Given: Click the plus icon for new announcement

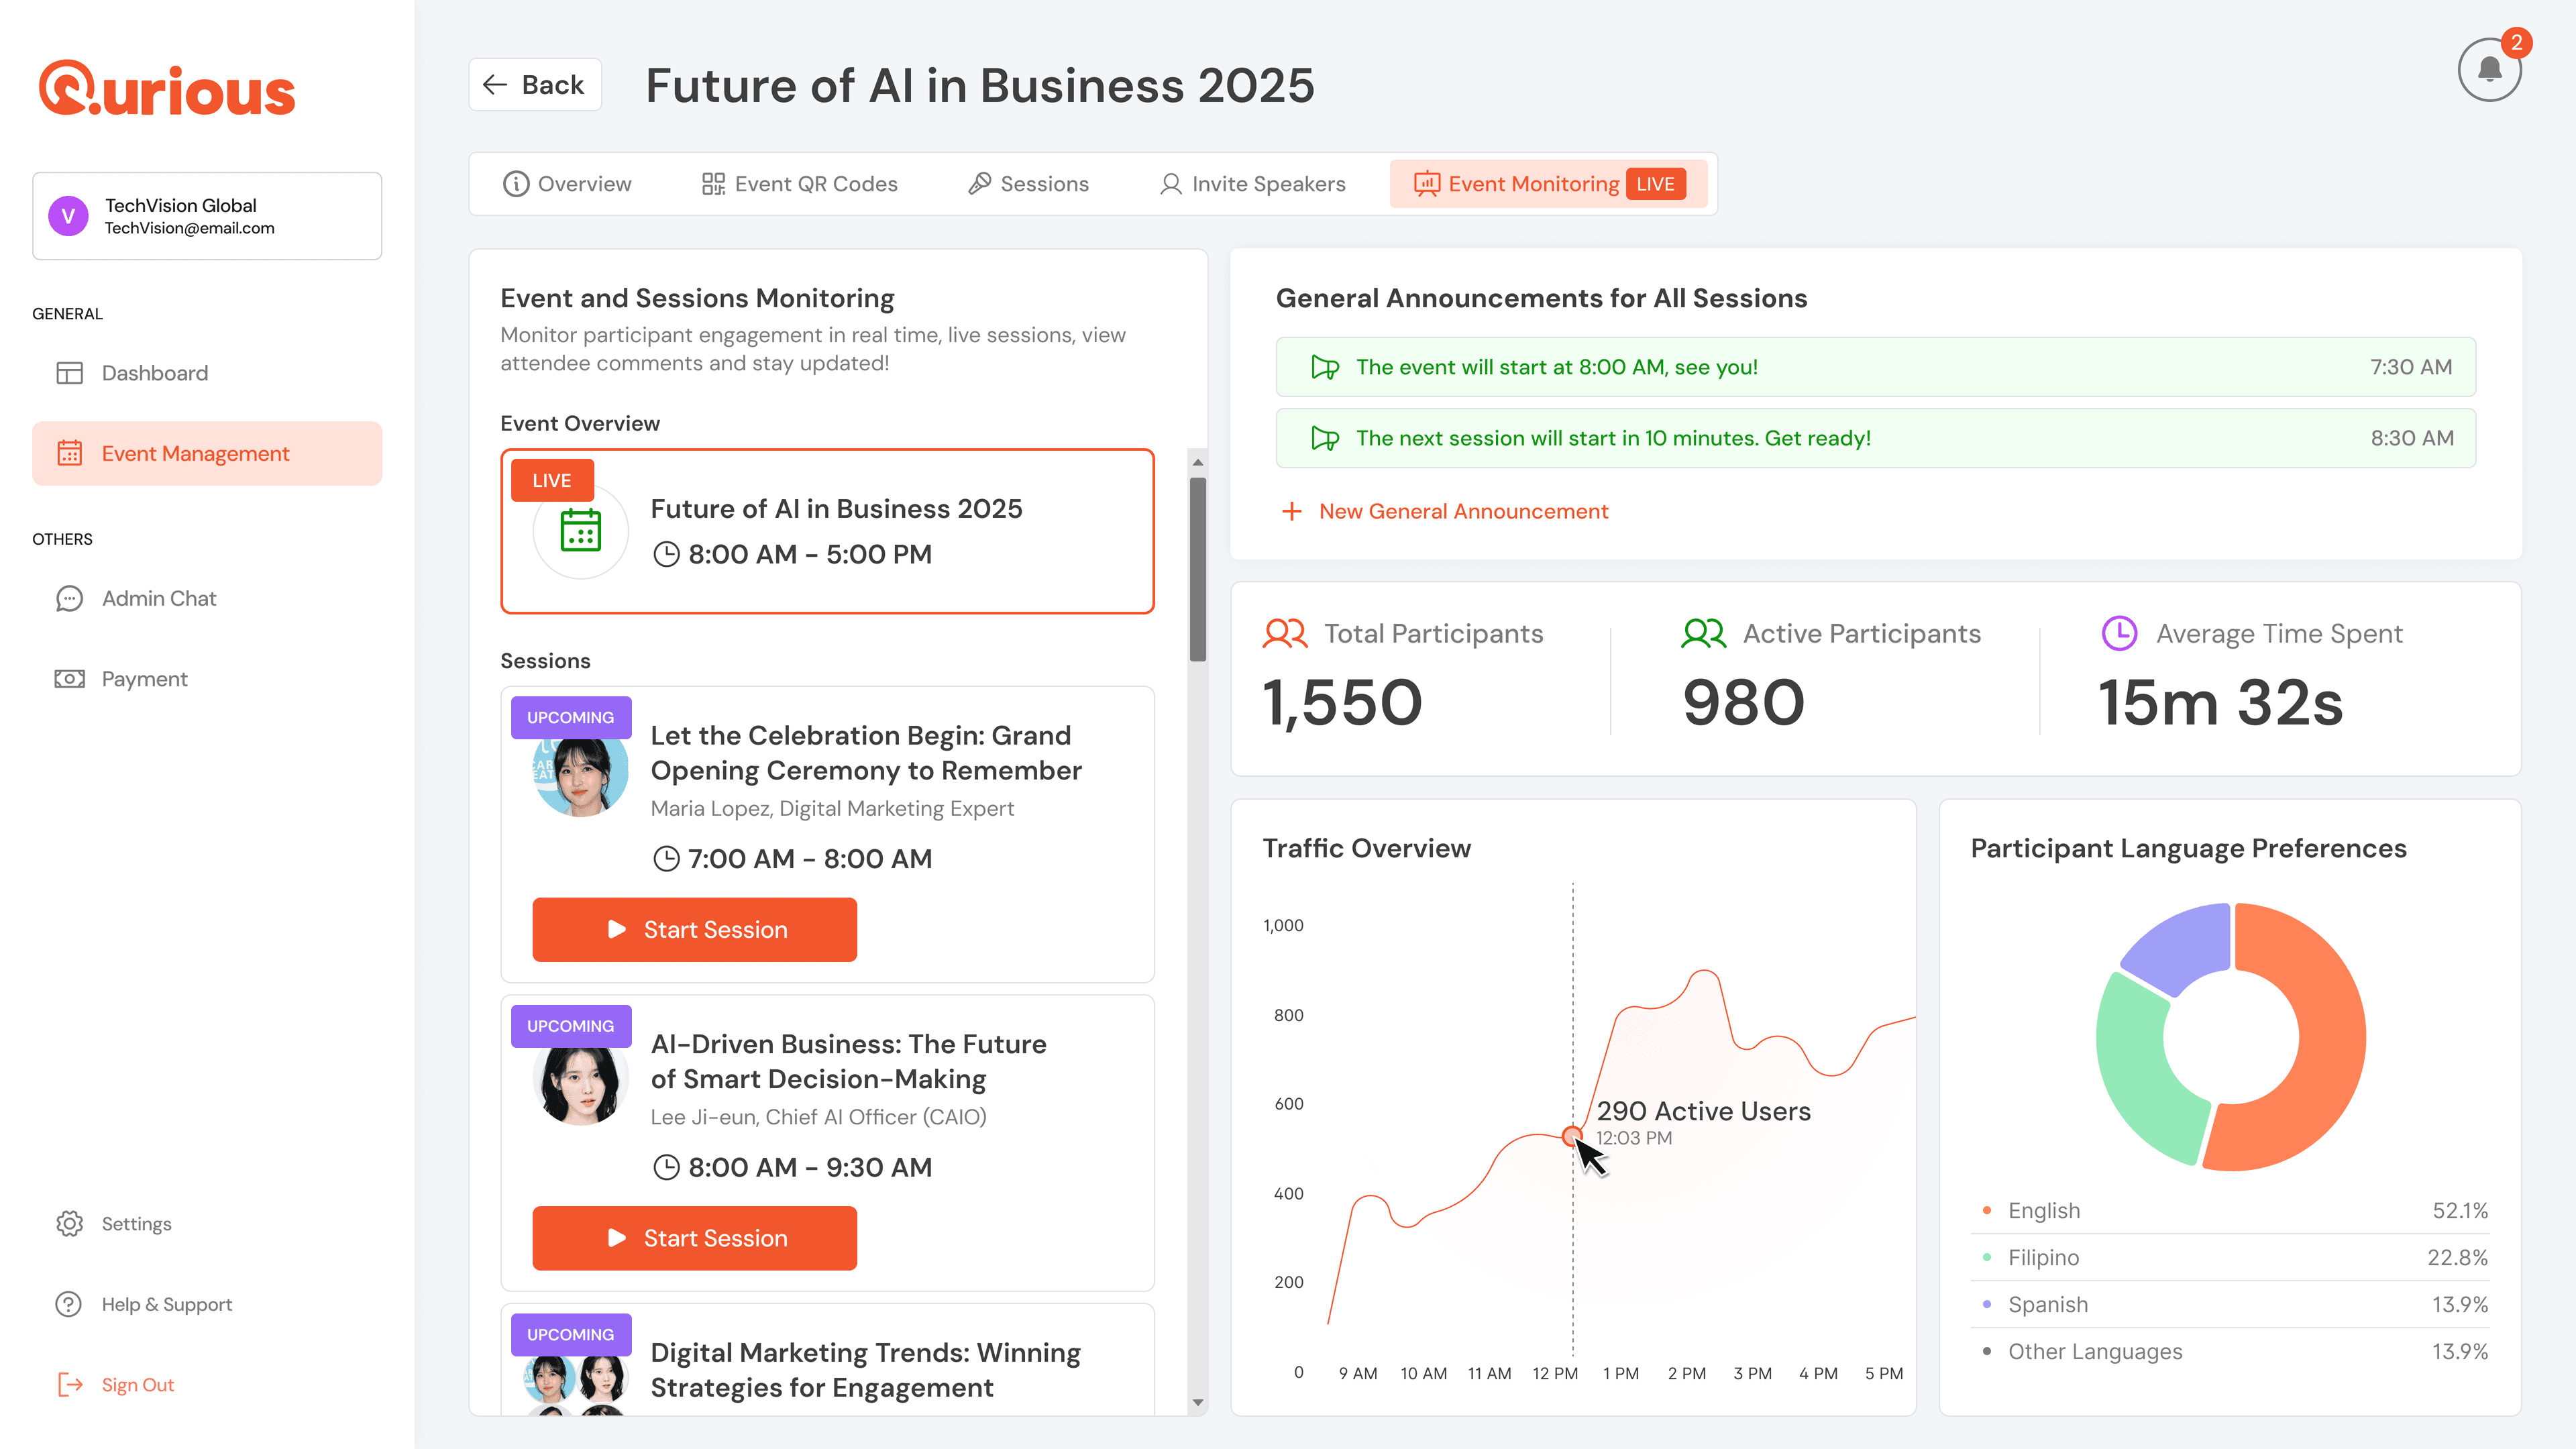Looking at the screenshot, I should click(1292, 511).
